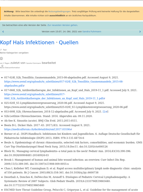Screen dimensions: 143x192
Task: Click the tags icon next to Tags
Action: click(x=1, y=50)
